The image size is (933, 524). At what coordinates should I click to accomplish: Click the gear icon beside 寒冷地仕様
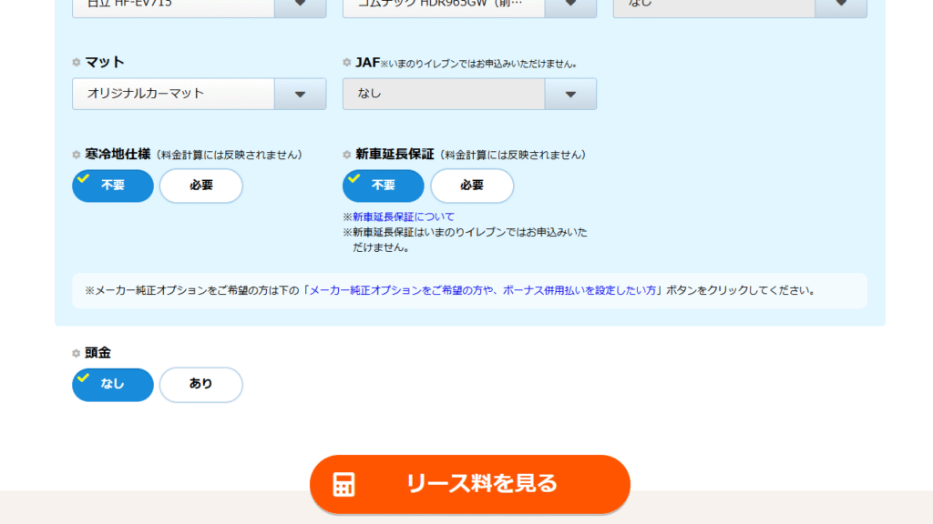coord(77,155)
